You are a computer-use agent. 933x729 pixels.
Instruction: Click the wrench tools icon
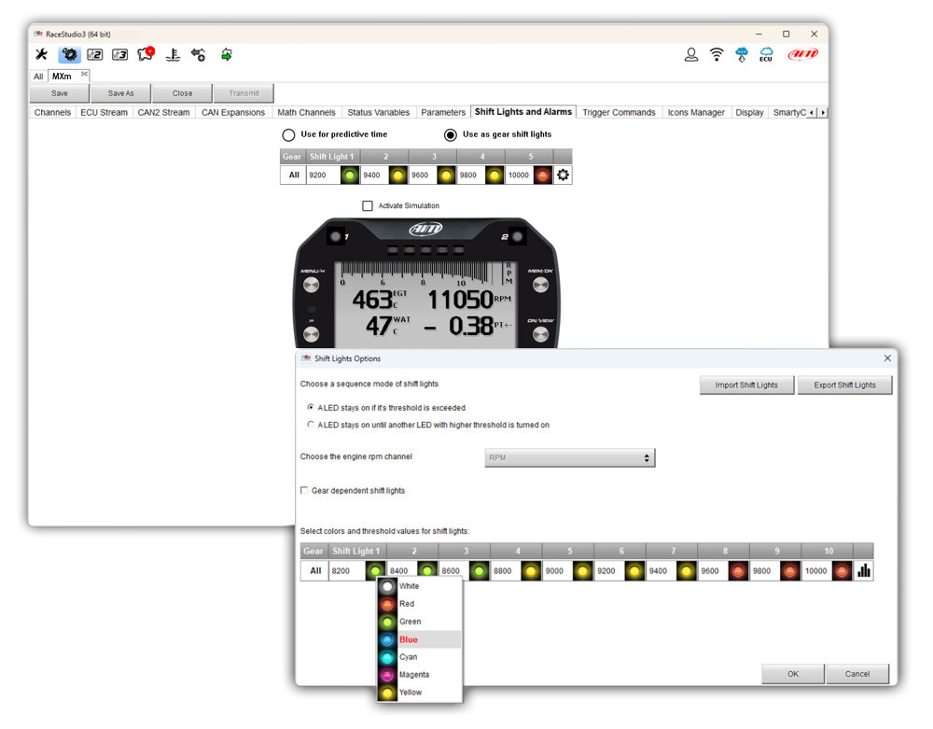coord(41,55)
